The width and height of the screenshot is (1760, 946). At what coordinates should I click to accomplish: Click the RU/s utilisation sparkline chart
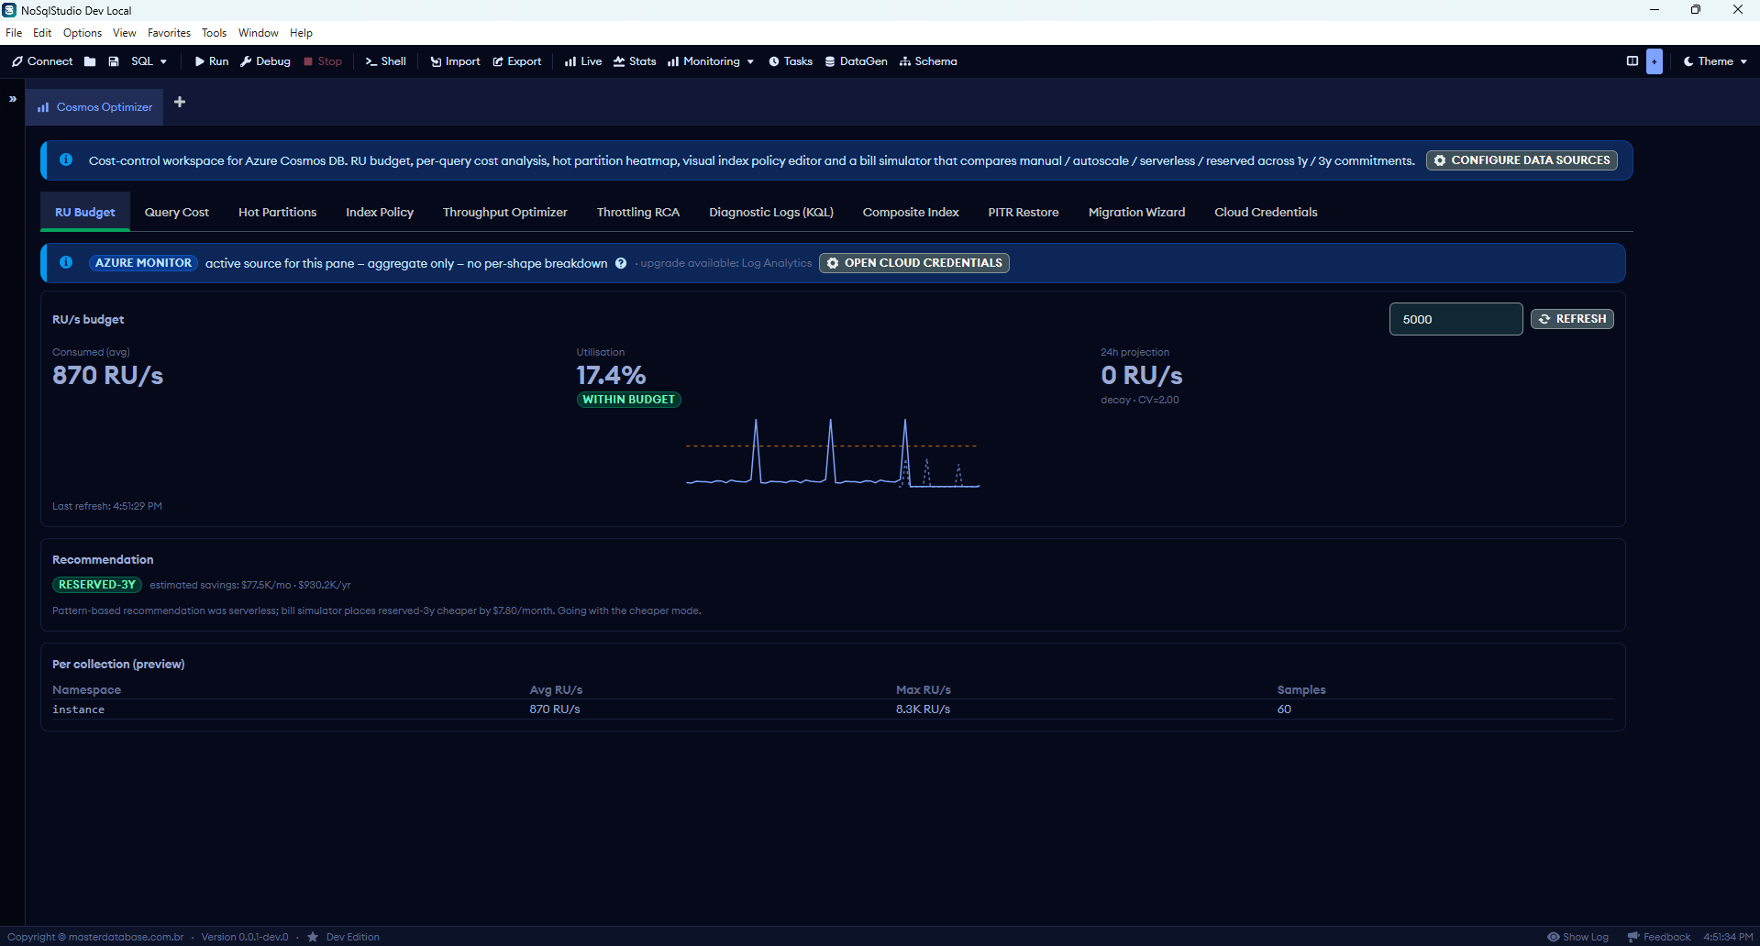click(833, 453)
